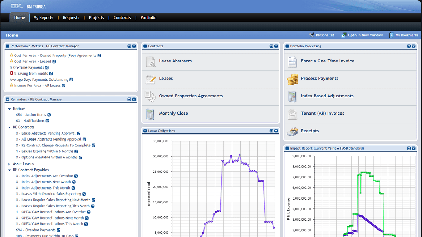Switch to the Portfolio tab
422x237 pixels.
point(148,18)
